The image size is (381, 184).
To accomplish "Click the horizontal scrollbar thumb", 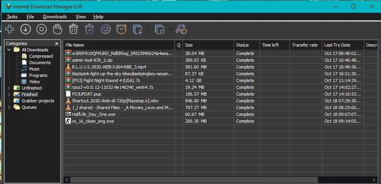I will tap(194, 180).
